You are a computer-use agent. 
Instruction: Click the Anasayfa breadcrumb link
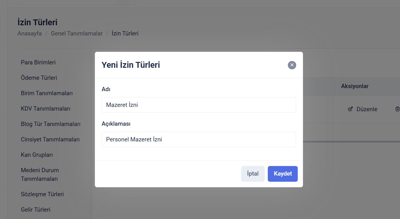tap(30, 34)
